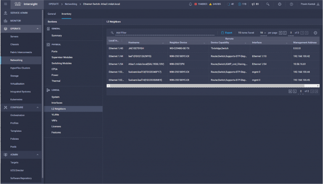Open the Interfaces section

57,103
